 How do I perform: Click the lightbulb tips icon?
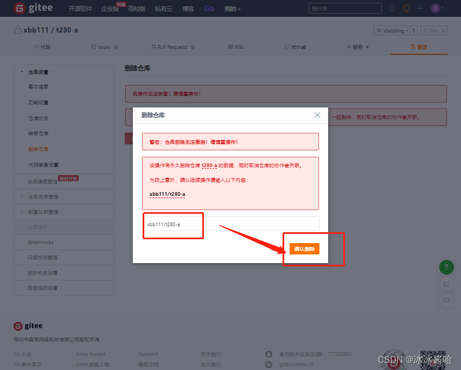(x=406, y=8)
